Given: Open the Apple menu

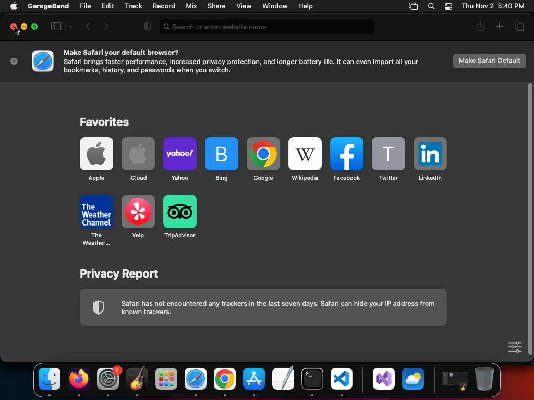Looking at the screenshot, I should (x=14, y=6).
